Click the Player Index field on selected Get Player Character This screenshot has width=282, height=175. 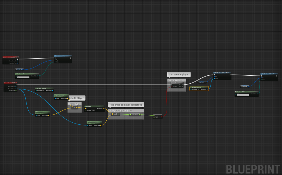(x=198, y=89)
